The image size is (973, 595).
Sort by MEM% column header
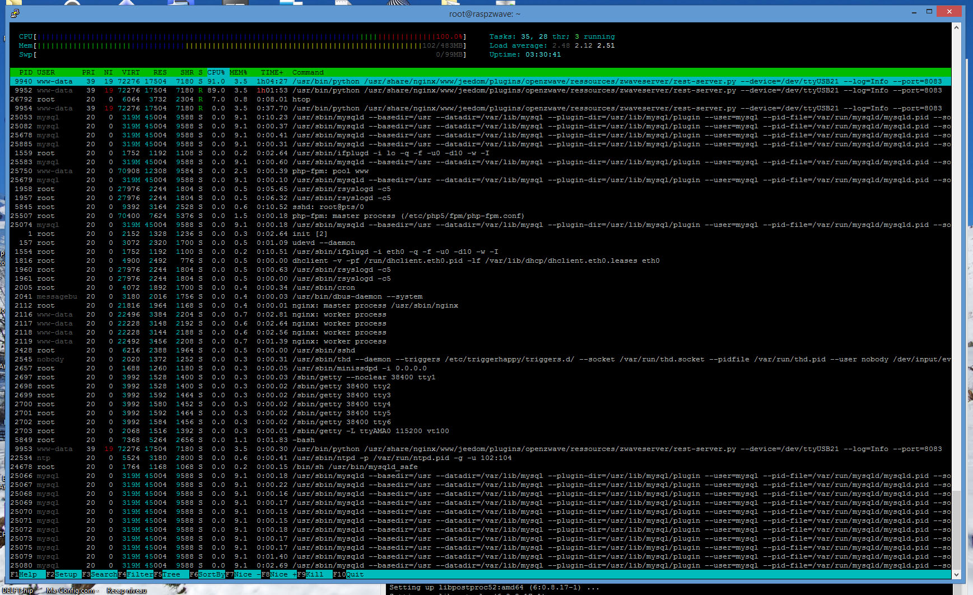(x=239, y=72)
